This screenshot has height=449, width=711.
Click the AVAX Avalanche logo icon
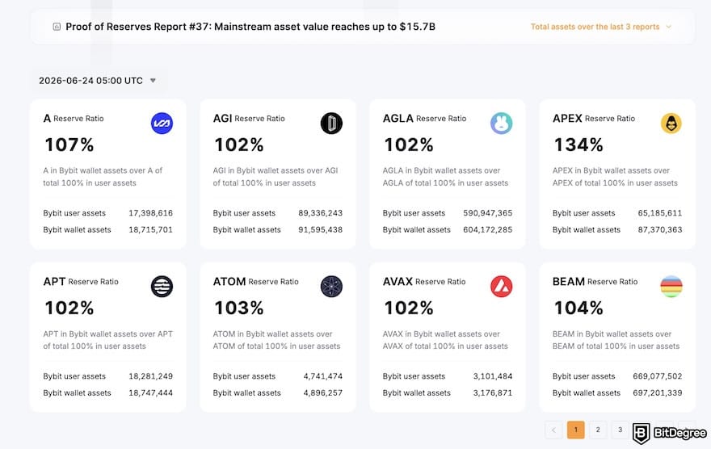point(502,287)
